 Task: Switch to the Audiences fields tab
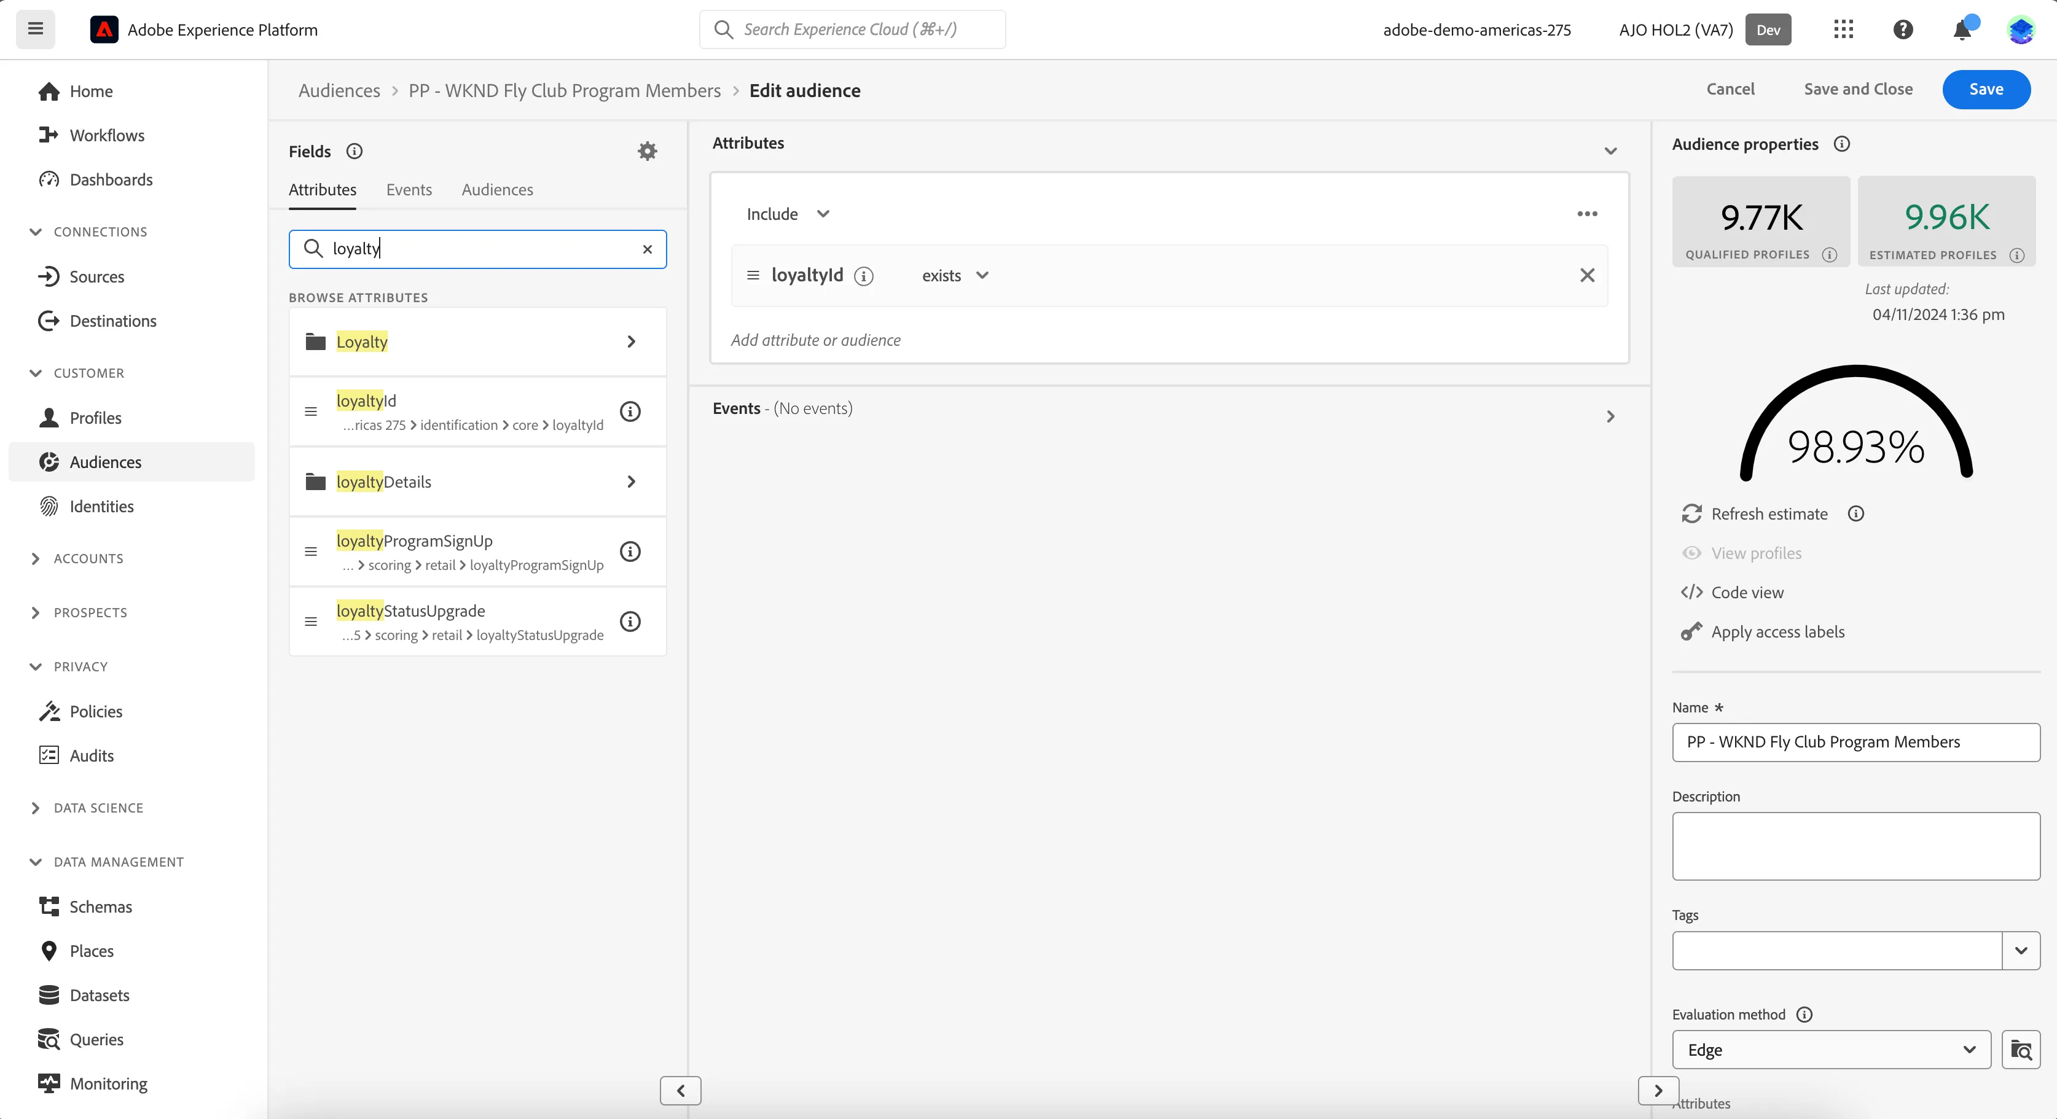click(x=496, y=189)
